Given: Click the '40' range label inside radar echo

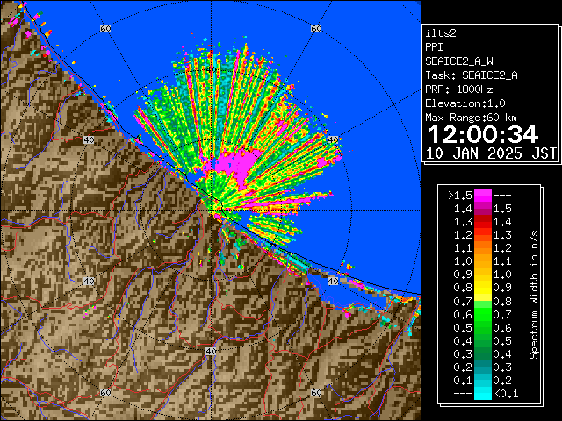Looking at the screenshot, I should point(211,69).
